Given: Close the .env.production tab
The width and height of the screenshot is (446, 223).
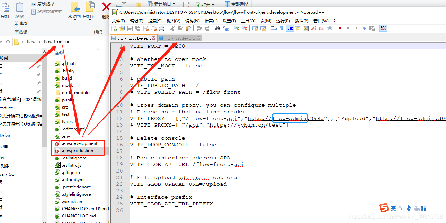Looking at the screenshot, I should [199, 38].
